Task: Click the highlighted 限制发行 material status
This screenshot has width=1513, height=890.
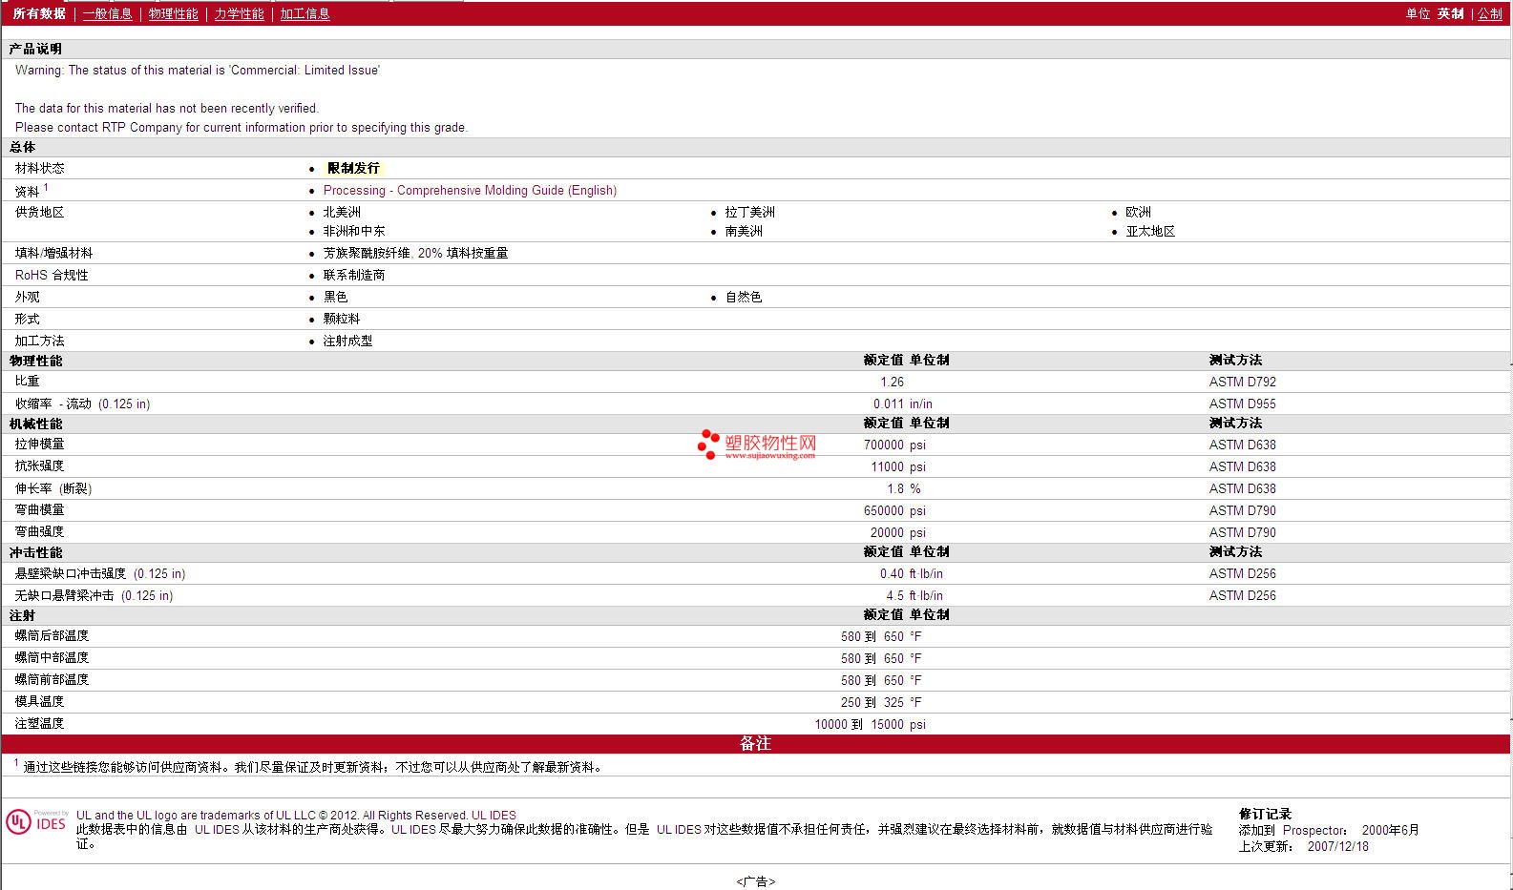Action: pyautogui.click(x=353, y=168)
